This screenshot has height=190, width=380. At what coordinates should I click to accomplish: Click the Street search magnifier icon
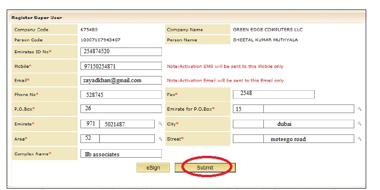[360, 139]
